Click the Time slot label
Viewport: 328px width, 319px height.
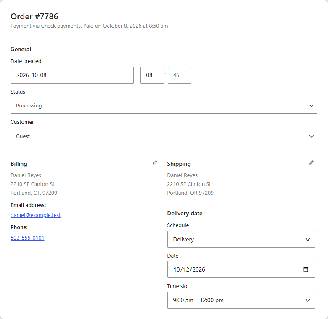coord(178,286)
